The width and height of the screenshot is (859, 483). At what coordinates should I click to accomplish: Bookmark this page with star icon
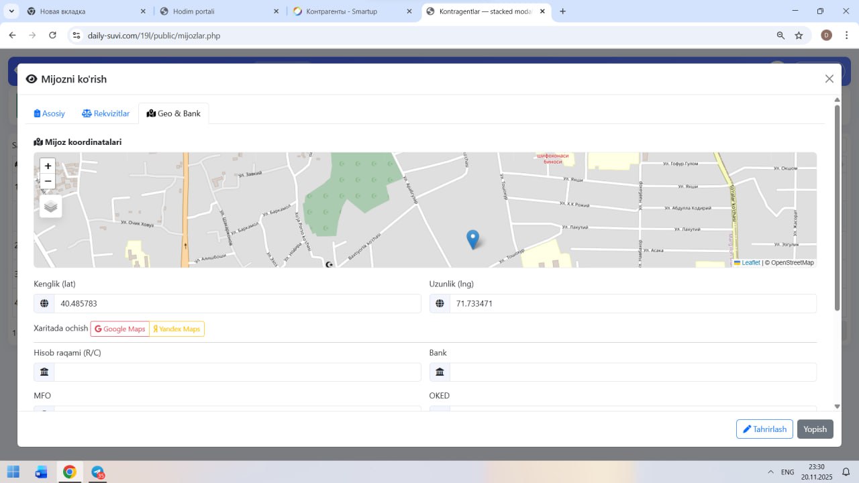(799, 36)
